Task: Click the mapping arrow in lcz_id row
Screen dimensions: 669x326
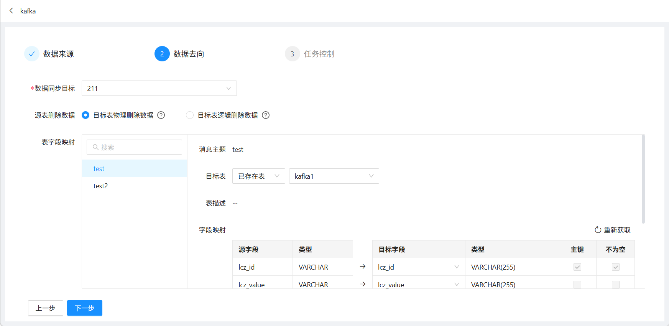Action: (x=363, y=267)
